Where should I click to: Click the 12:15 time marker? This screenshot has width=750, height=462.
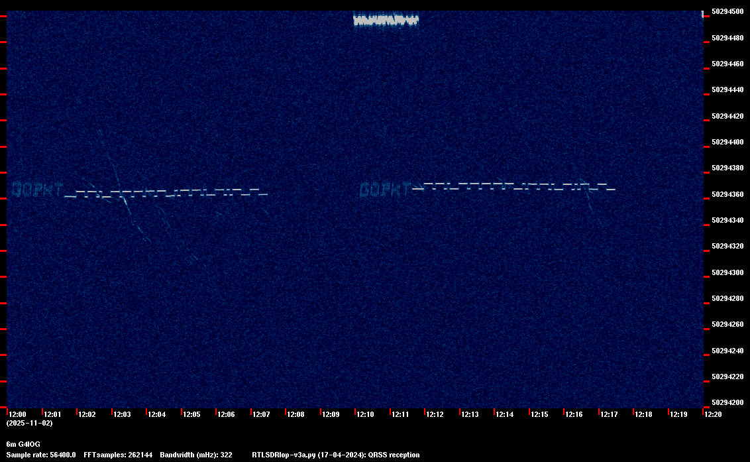[x=539, y=414]
